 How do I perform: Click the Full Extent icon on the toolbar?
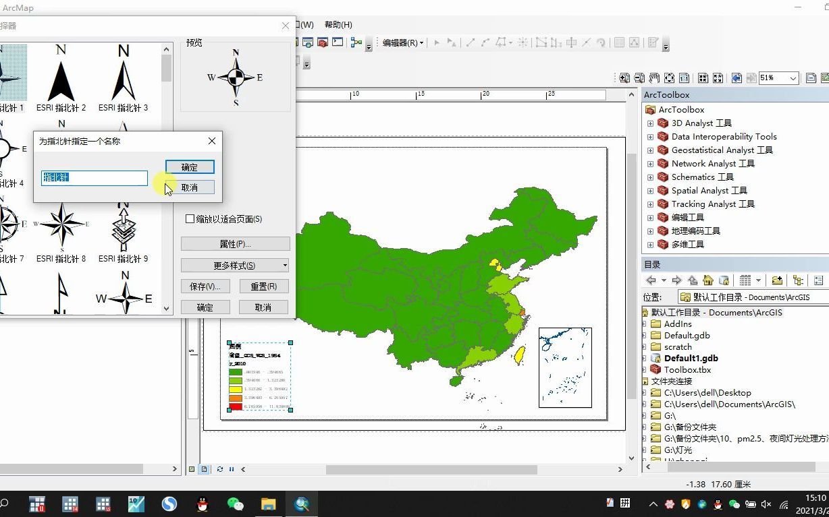click(669, 78)
